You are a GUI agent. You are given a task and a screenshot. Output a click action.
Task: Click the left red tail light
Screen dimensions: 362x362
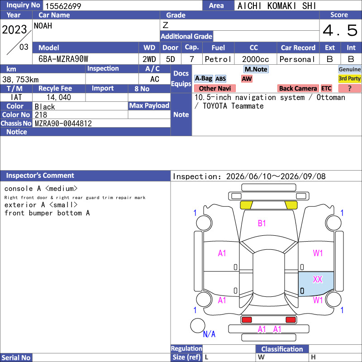tap(247, 320)
